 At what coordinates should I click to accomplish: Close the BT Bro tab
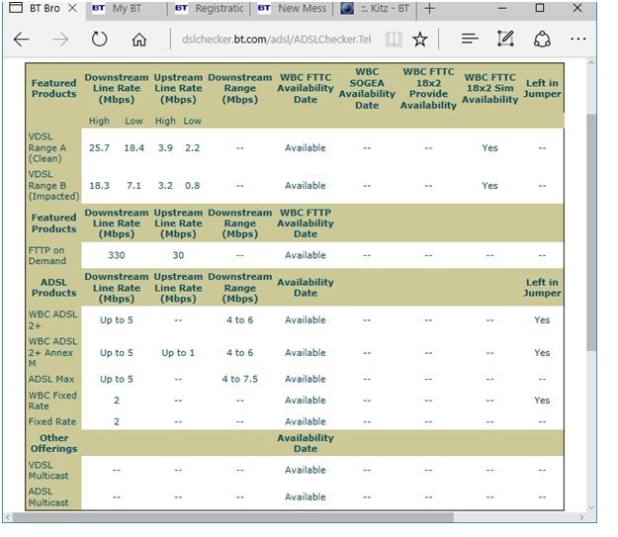(x=73, y=8)
